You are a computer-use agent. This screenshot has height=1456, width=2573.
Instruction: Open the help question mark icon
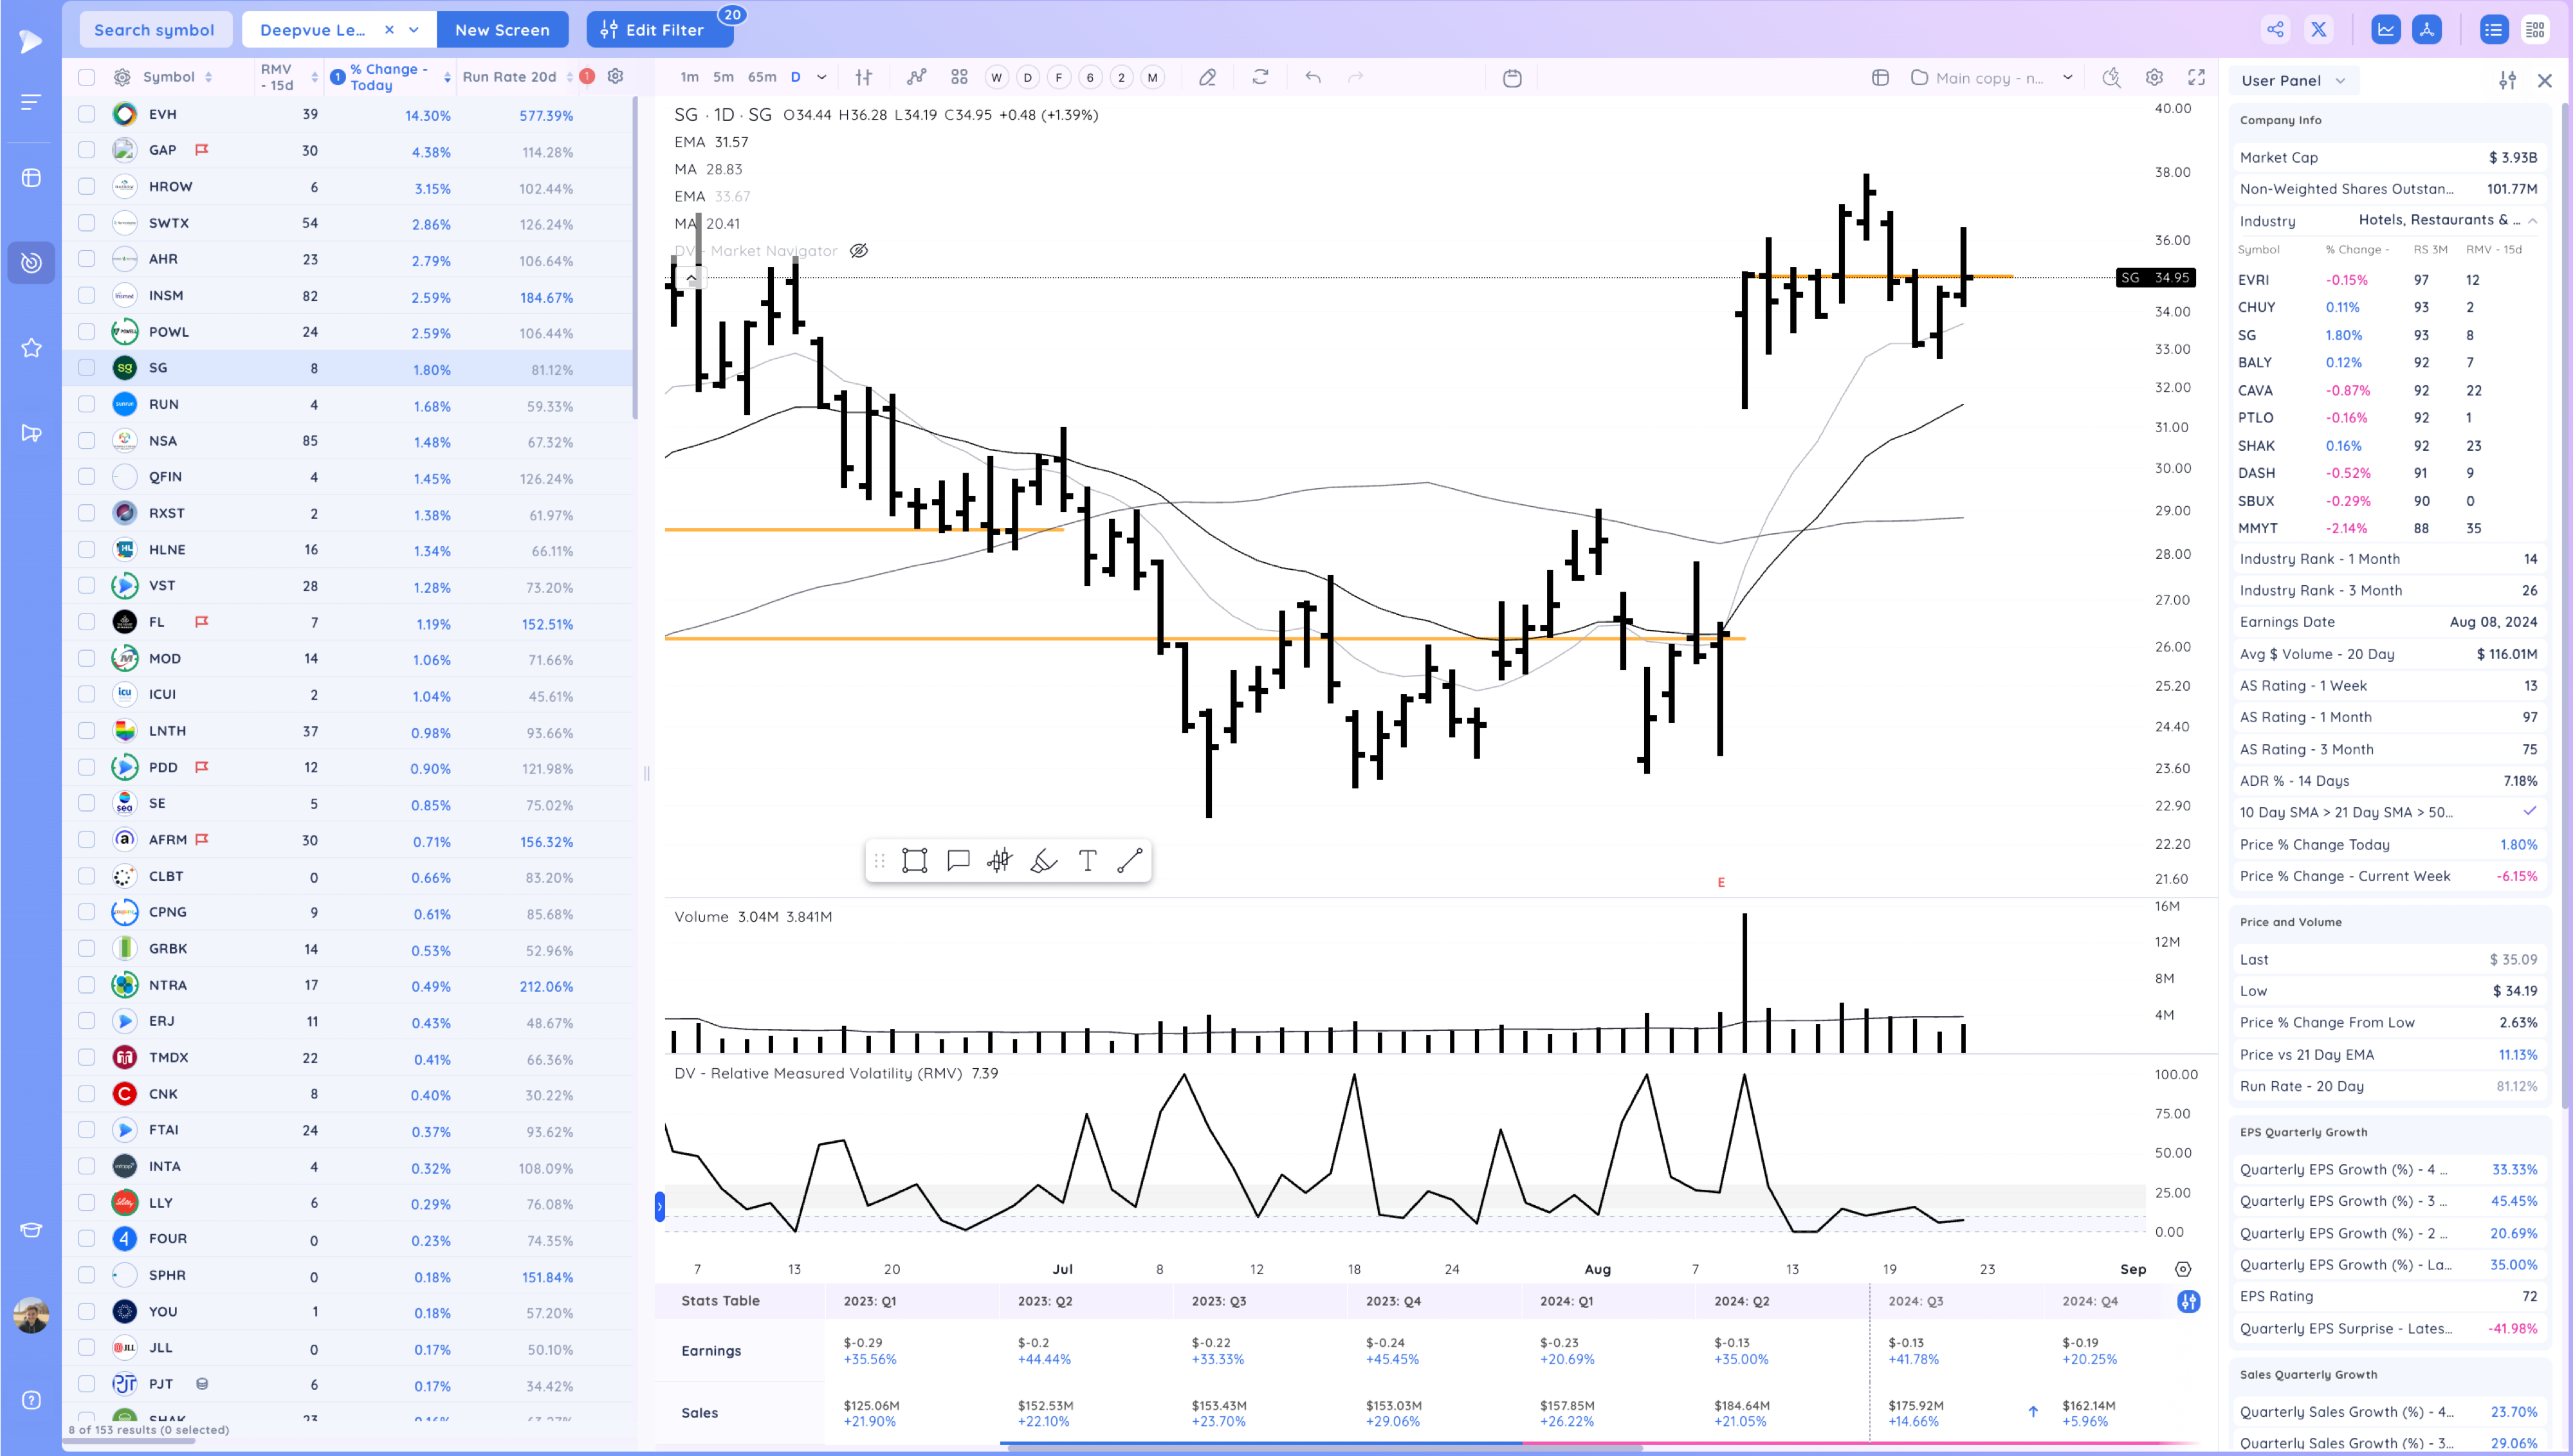click(31, 1400)
